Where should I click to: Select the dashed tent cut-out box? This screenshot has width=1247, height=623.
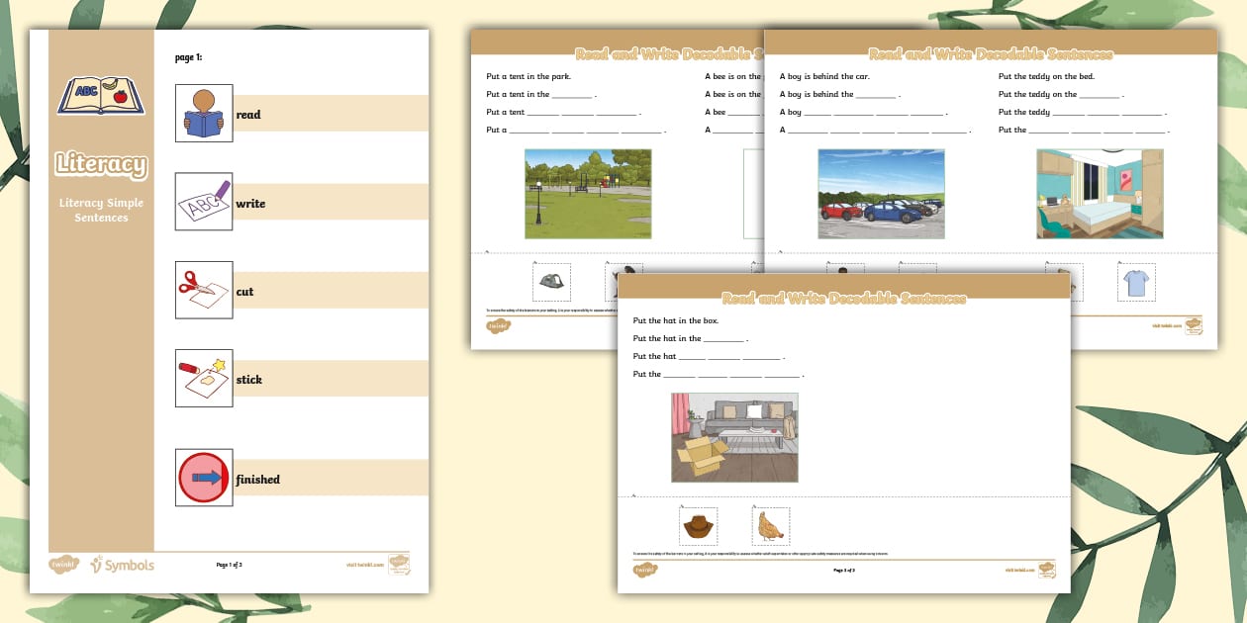[551, 281]
